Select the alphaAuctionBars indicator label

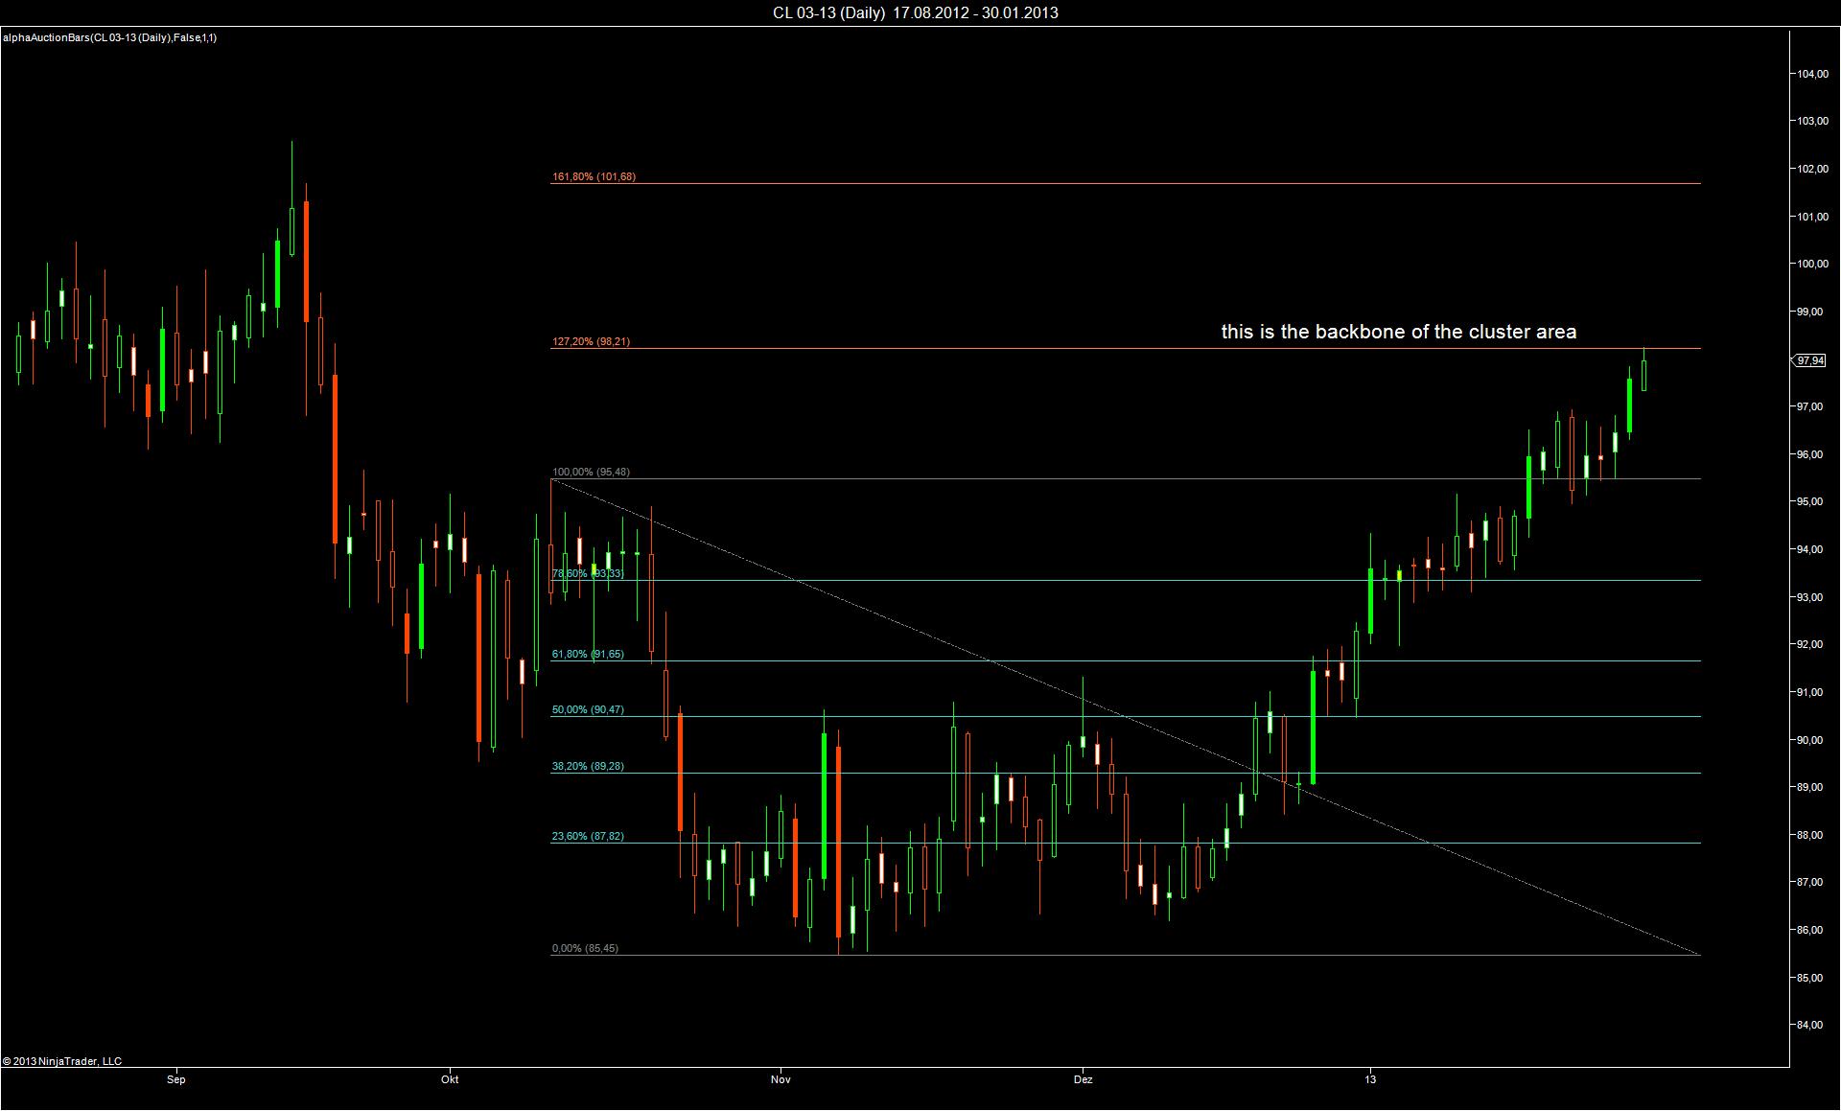110,37
